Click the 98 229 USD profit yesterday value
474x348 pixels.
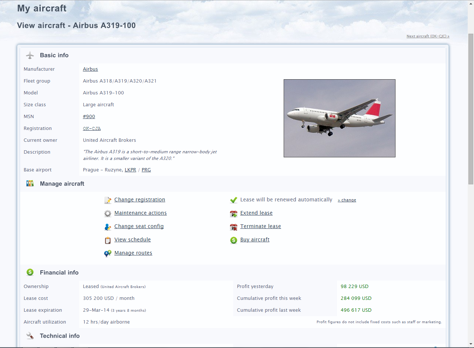(x=355, y=287)
